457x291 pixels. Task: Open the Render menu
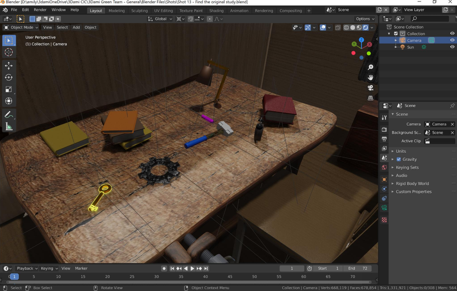click(x=40, y=10)
